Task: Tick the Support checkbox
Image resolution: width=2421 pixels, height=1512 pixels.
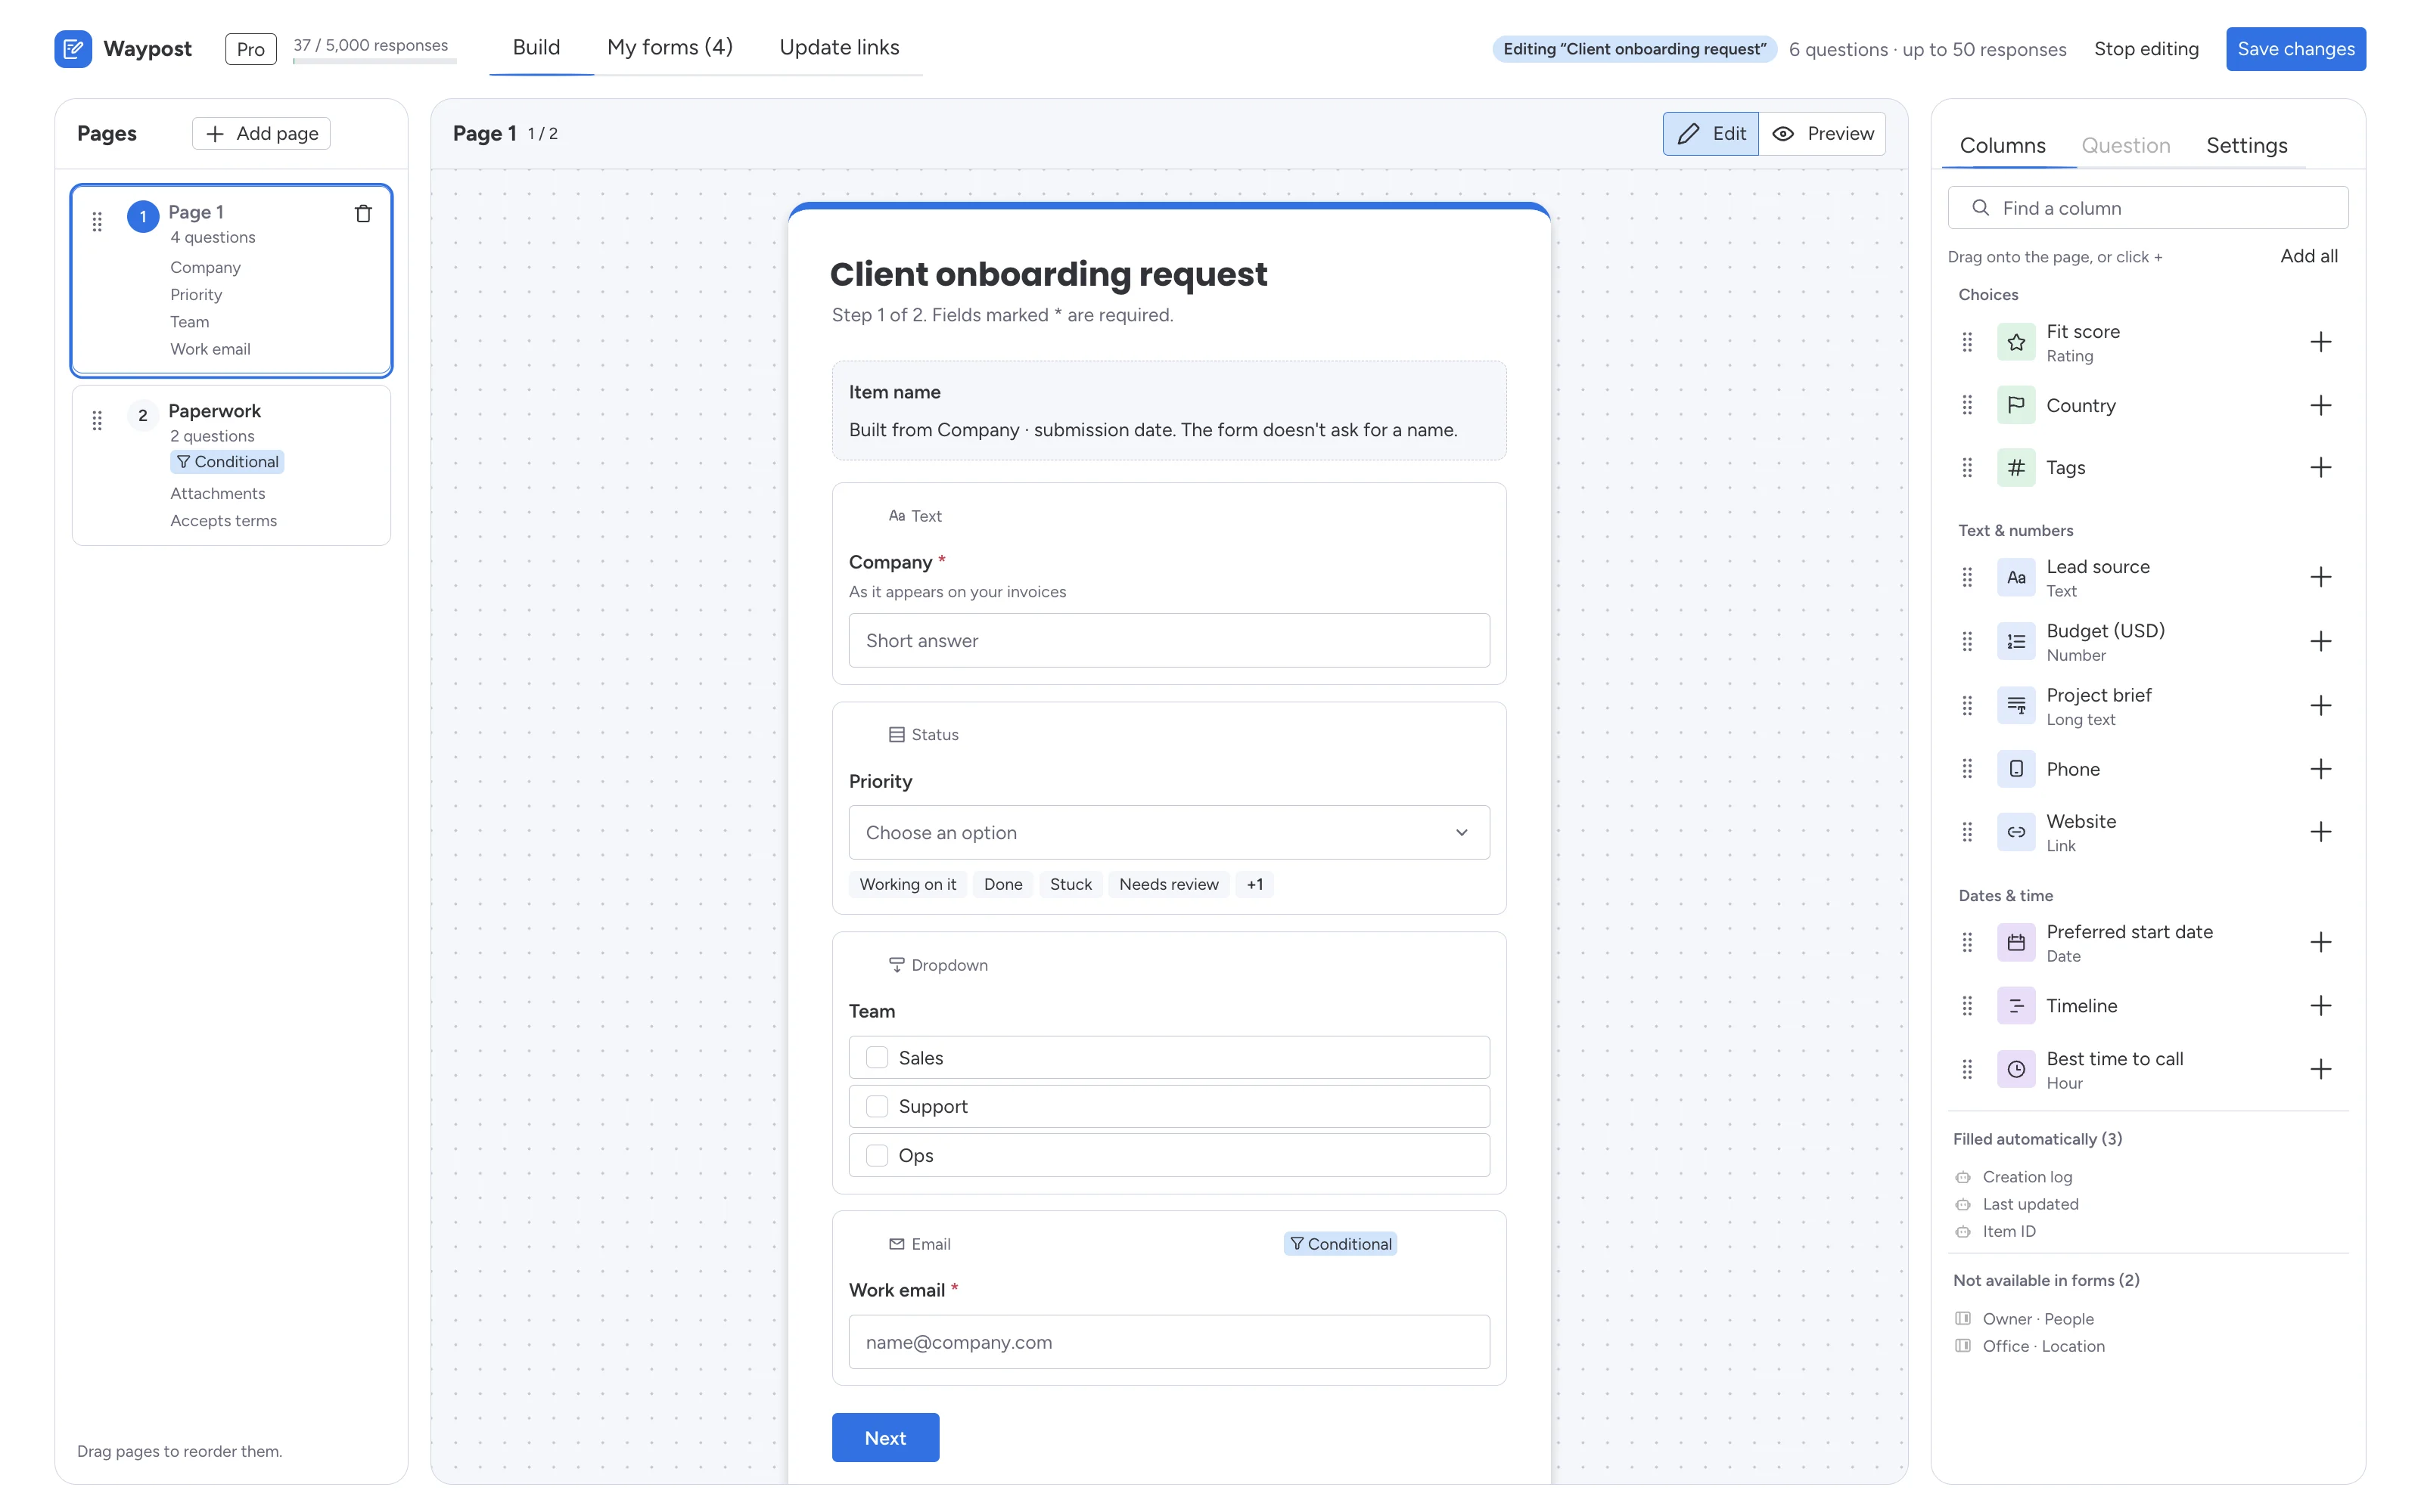Action: tap(876, 1106)
